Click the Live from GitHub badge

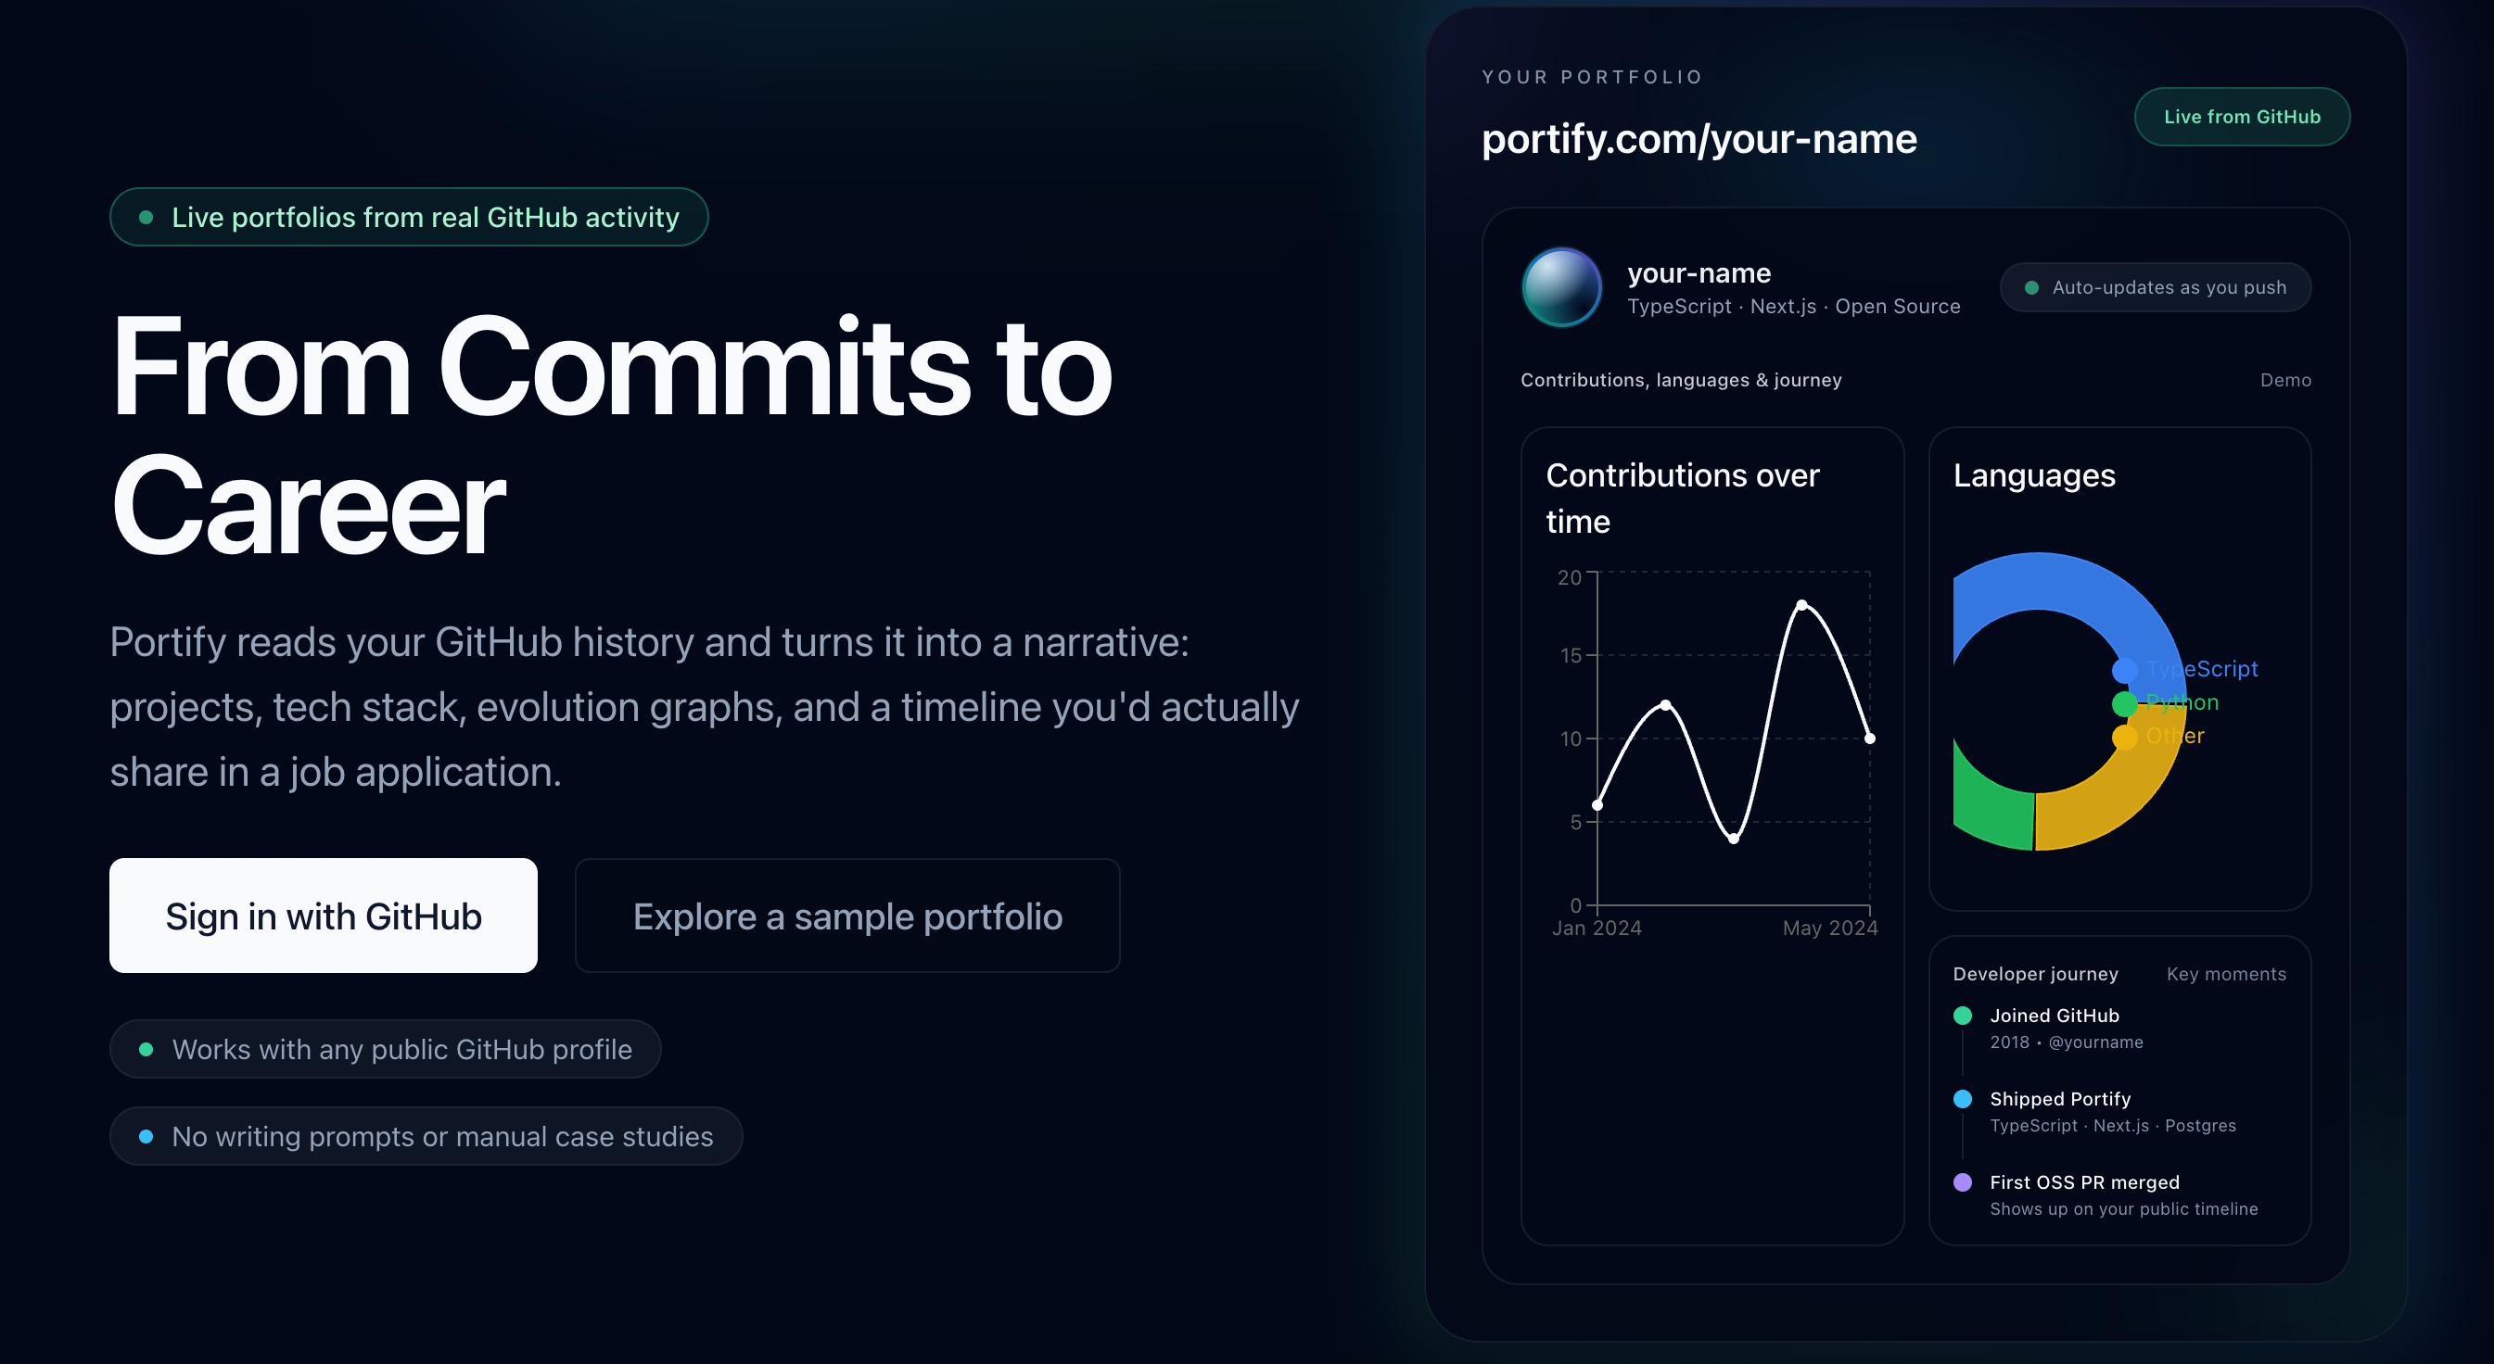pos(2241,117)
